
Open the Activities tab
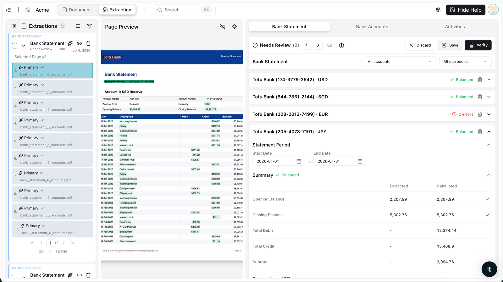(x=455, y=27)
